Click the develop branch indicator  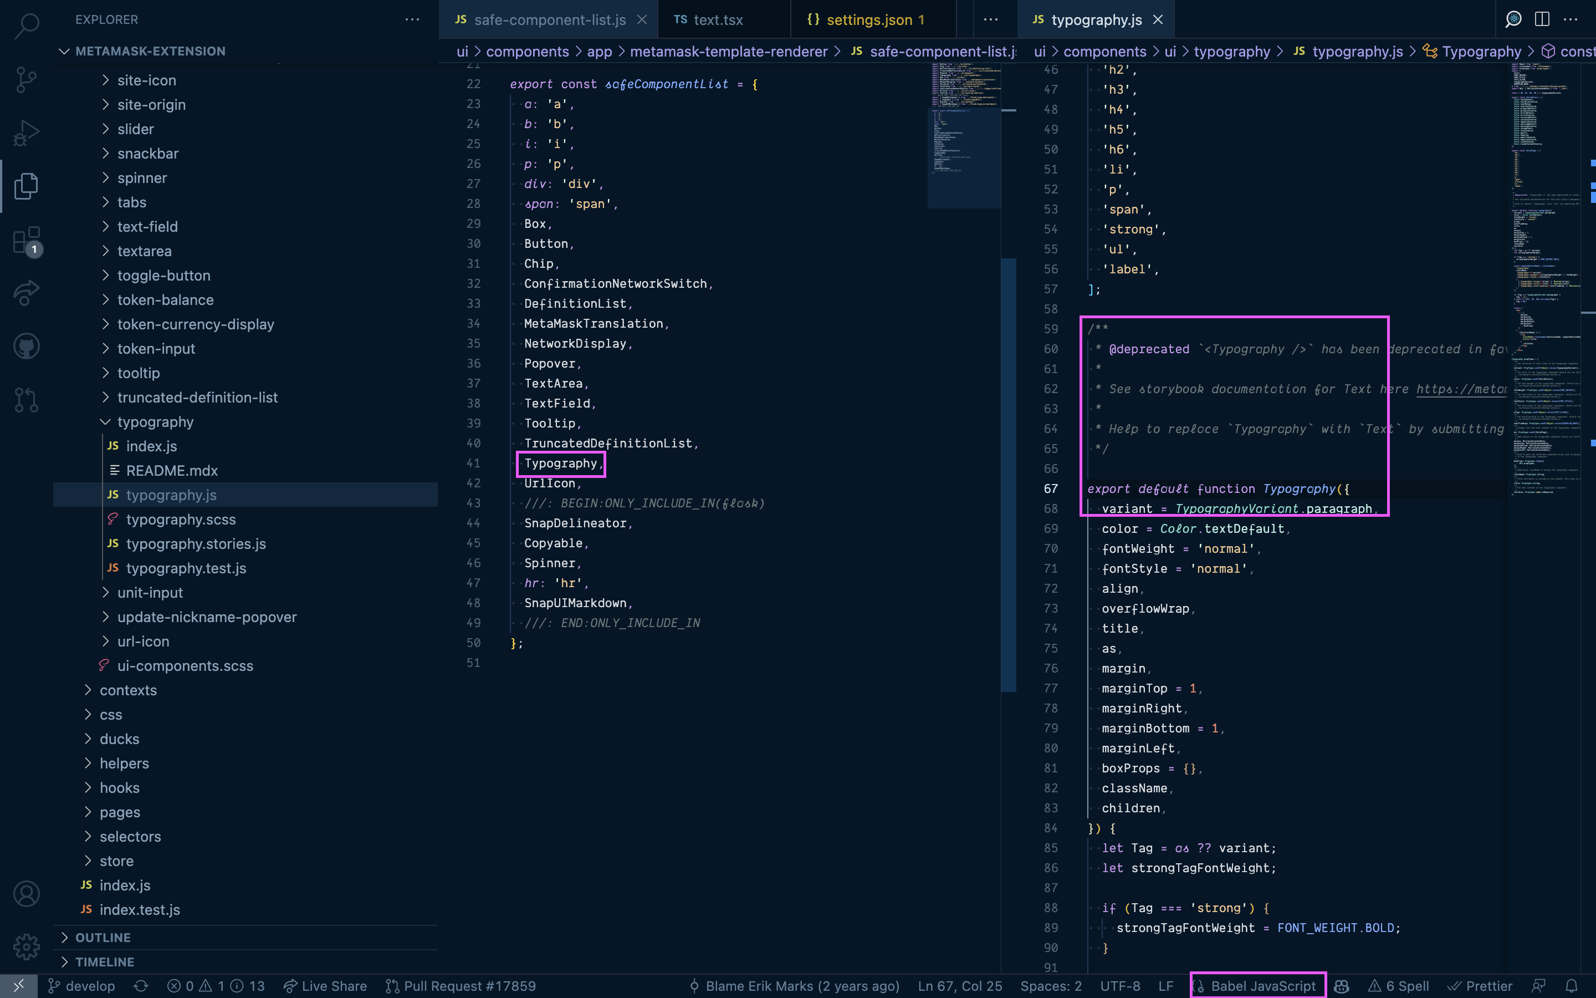click(x=80, y=985)
